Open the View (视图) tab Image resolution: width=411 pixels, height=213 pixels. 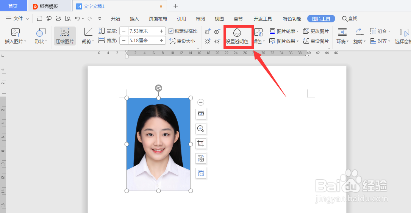point(219,19)
